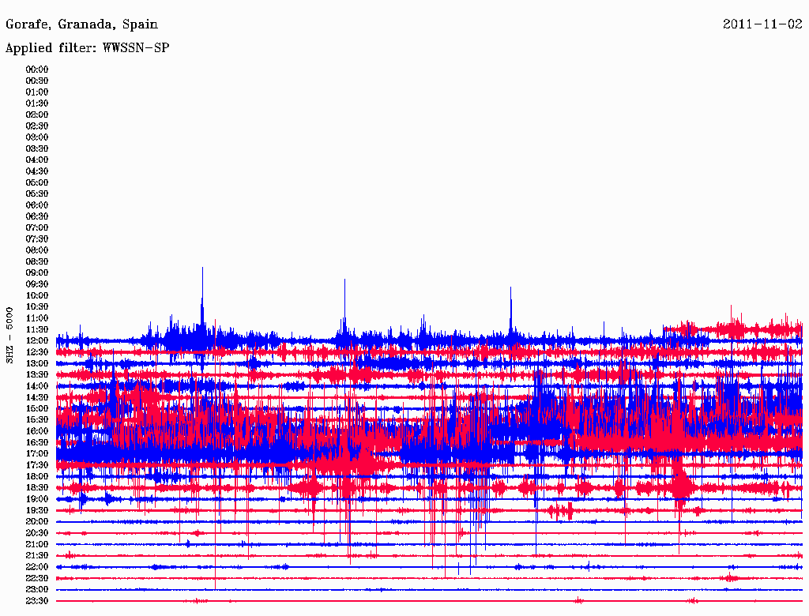Select the 00:30 time label

[37, 81]
